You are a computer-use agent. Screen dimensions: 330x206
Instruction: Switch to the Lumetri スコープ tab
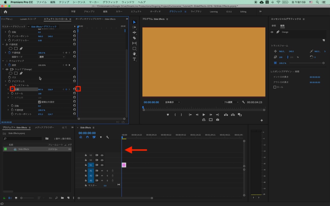(x=28, y=19)
